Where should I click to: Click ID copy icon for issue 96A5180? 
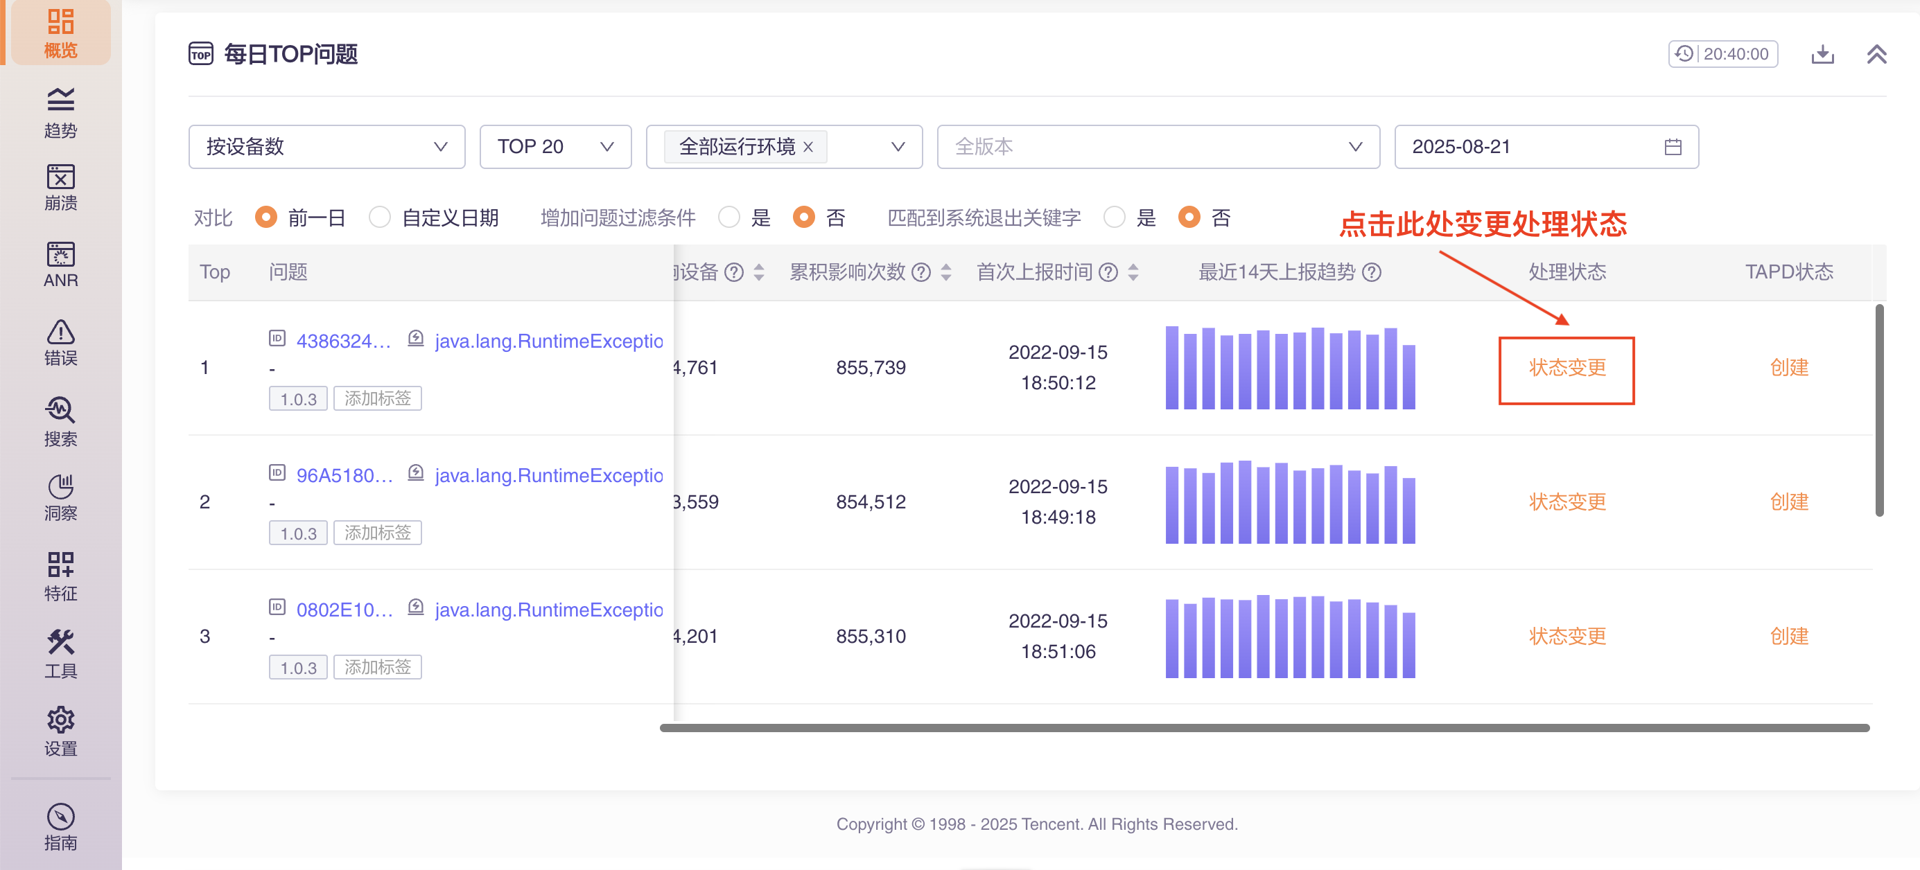point(277,473)
